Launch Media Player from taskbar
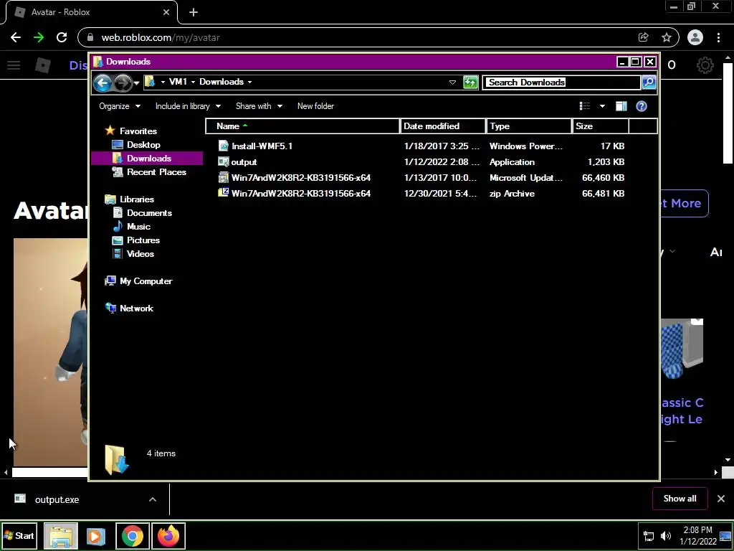Viewport: 734px width, 551px height. pos(95,535)
